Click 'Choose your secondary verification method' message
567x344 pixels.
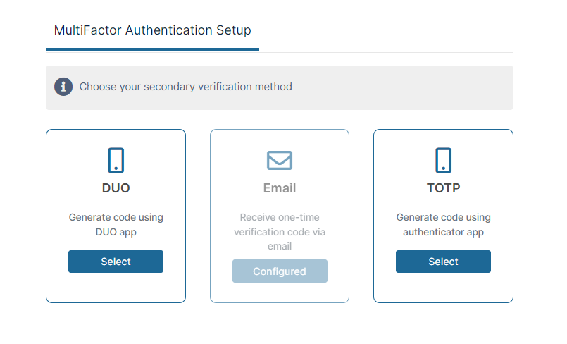[x=185, y=87]
